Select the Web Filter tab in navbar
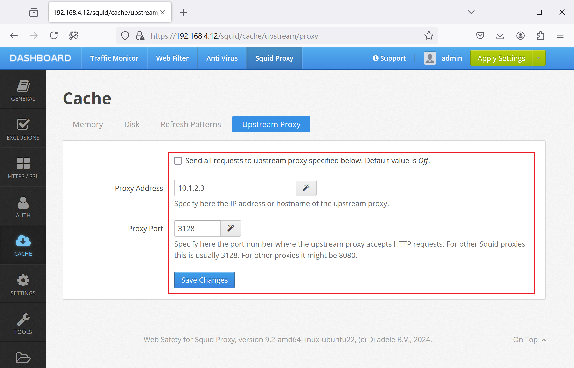574x368 pixels. pyautogui.click(x=172, y=58)
